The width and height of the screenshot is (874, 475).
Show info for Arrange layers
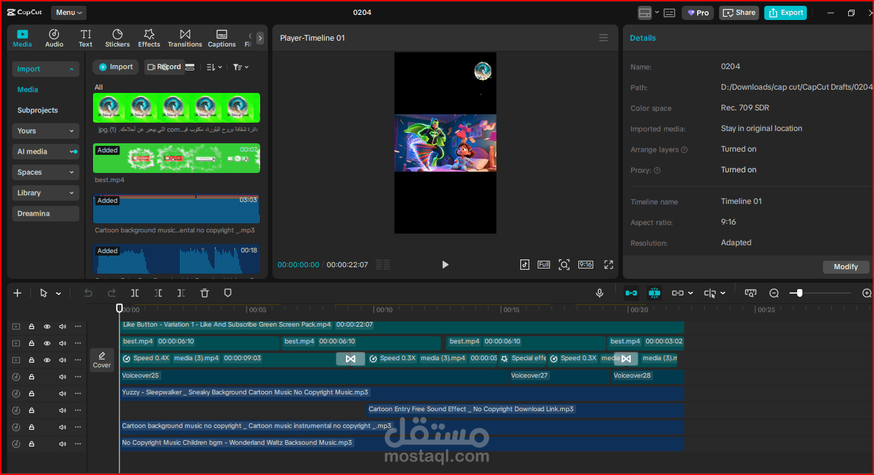click(x=684, y=150)
